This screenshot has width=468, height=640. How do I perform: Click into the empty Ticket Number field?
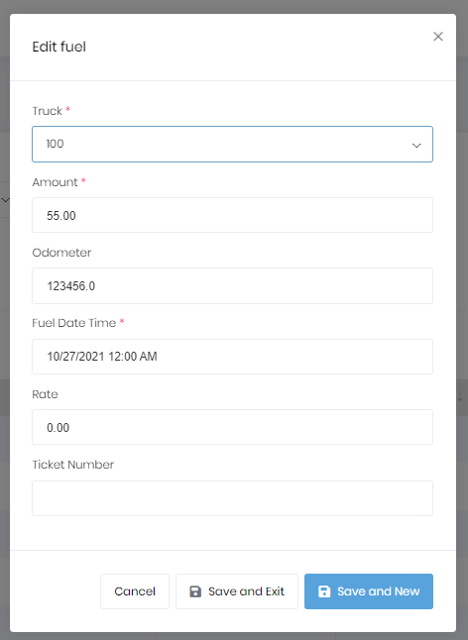[232, 498]
